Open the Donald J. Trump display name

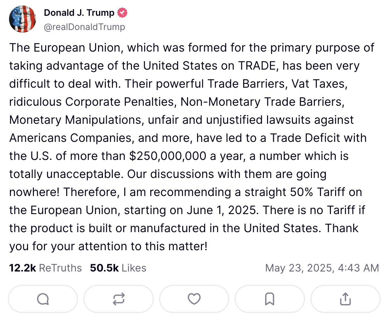[79, 13]
